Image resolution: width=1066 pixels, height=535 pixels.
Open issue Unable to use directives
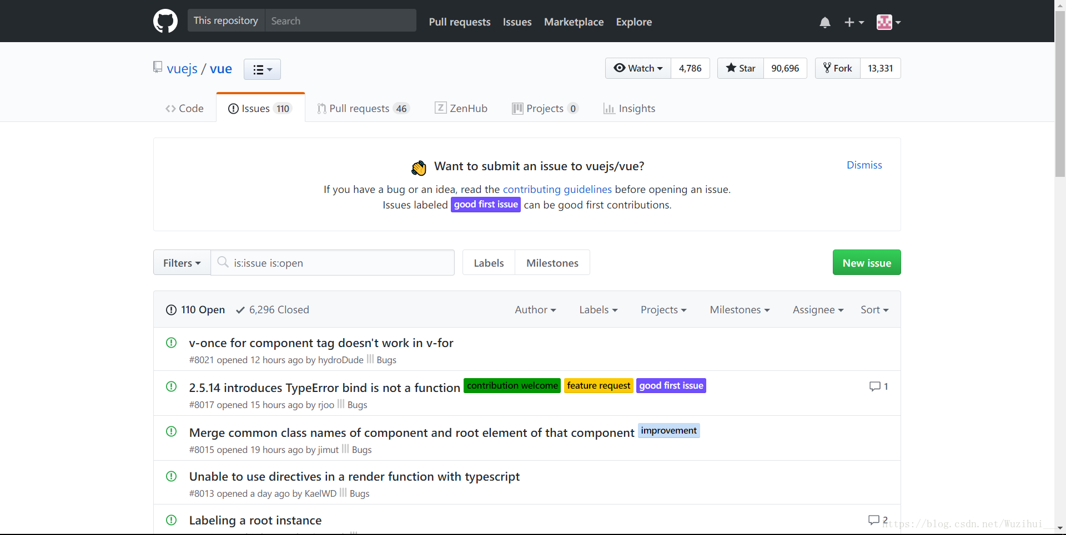coord(354,476)
